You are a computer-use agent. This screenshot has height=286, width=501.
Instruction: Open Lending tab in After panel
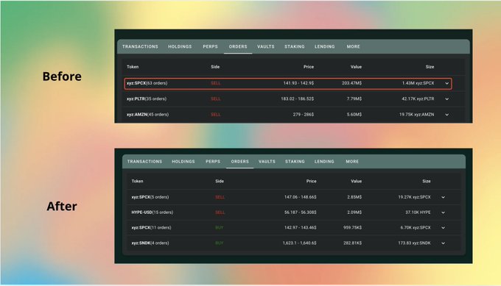(324, 162)
